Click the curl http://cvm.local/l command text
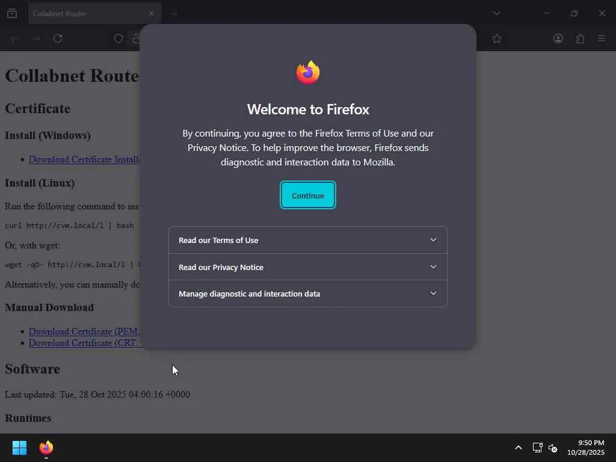The height and width of the screenshot is (462, 616). point(69,226)
